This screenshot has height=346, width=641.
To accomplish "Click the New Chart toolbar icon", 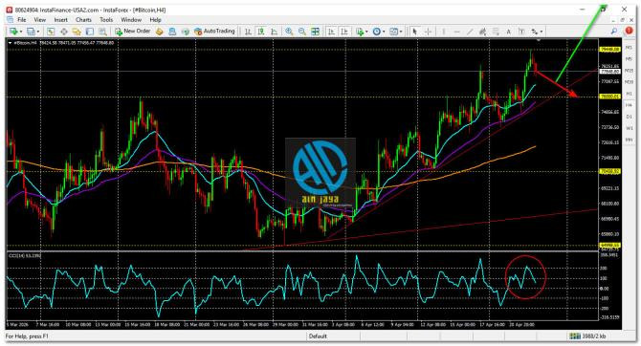I will [x=14, y=31].
